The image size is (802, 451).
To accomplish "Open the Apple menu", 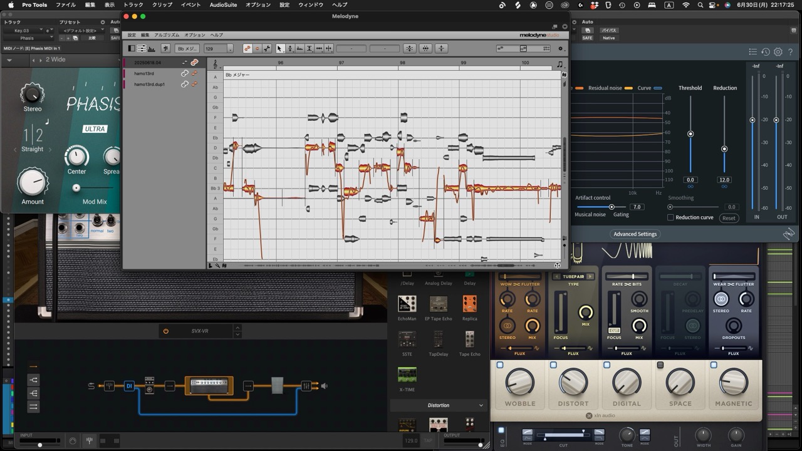I will click(x=10, y=5).
